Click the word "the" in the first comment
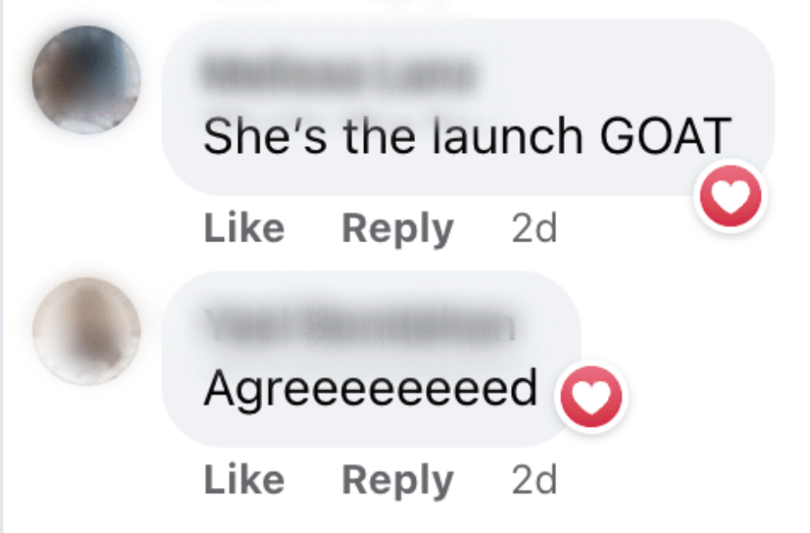 379,136
